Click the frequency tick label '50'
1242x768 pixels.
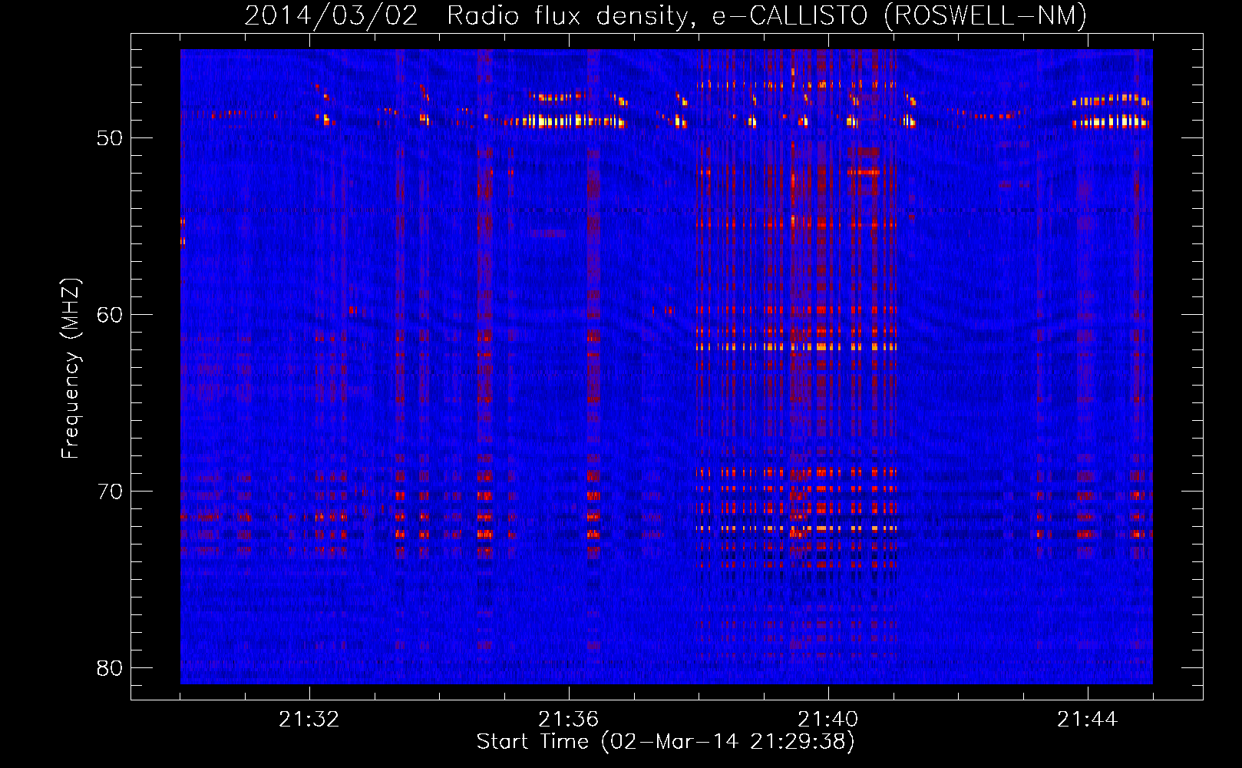[110, 138]
